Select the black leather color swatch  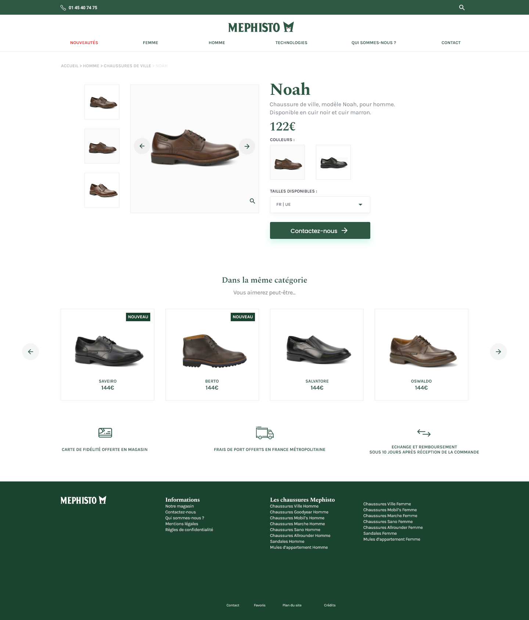(333, 162)
